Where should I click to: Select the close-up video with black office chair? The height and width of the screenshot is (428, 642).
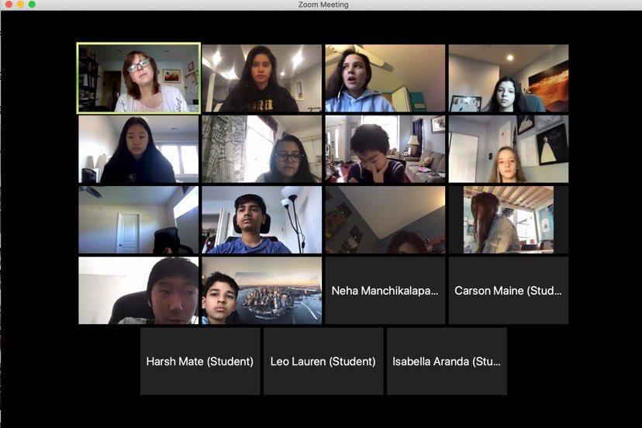tap(138, 291)
